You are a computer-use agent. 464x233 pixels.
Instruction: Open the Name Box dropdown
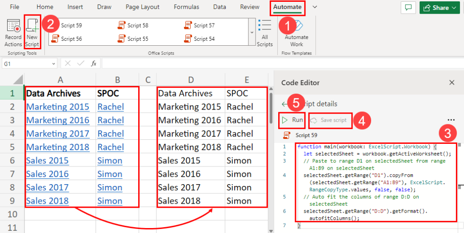click(x=53, y=63)
